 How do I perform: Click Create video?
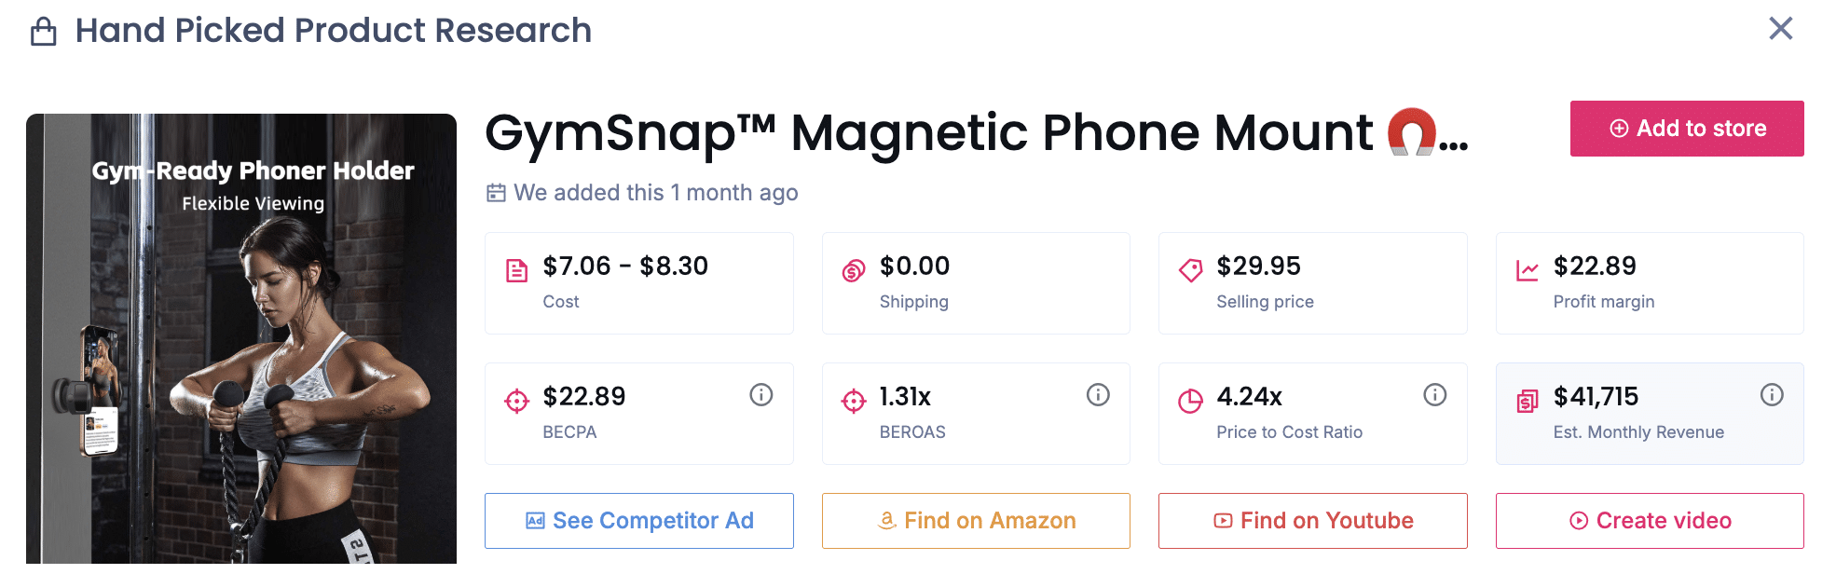[1649, 520]
